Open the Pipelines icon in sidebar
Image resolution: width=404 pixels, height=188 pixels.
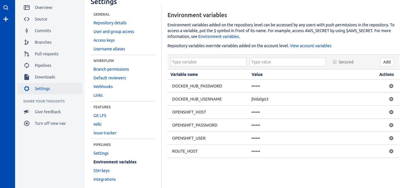click(x=27, y=65)
